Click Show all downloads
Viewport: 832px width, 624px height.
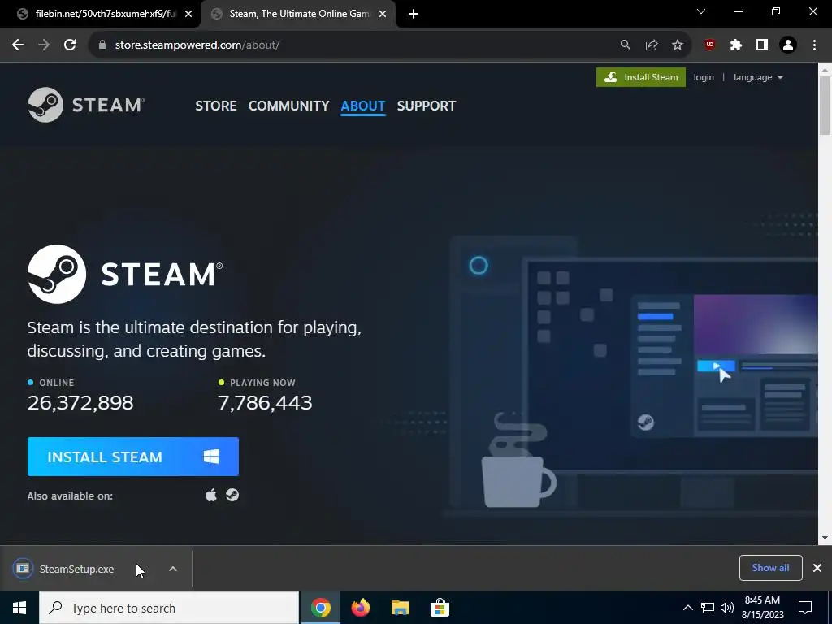pos(770,568)
